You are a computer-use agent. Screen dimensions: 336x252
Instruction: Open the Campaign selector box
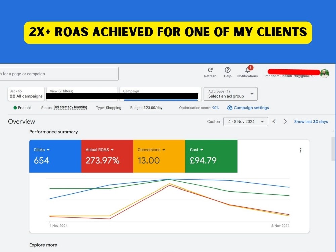[x=161, y=94]
